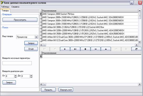Increase the От price value

[x=16, y=75]
